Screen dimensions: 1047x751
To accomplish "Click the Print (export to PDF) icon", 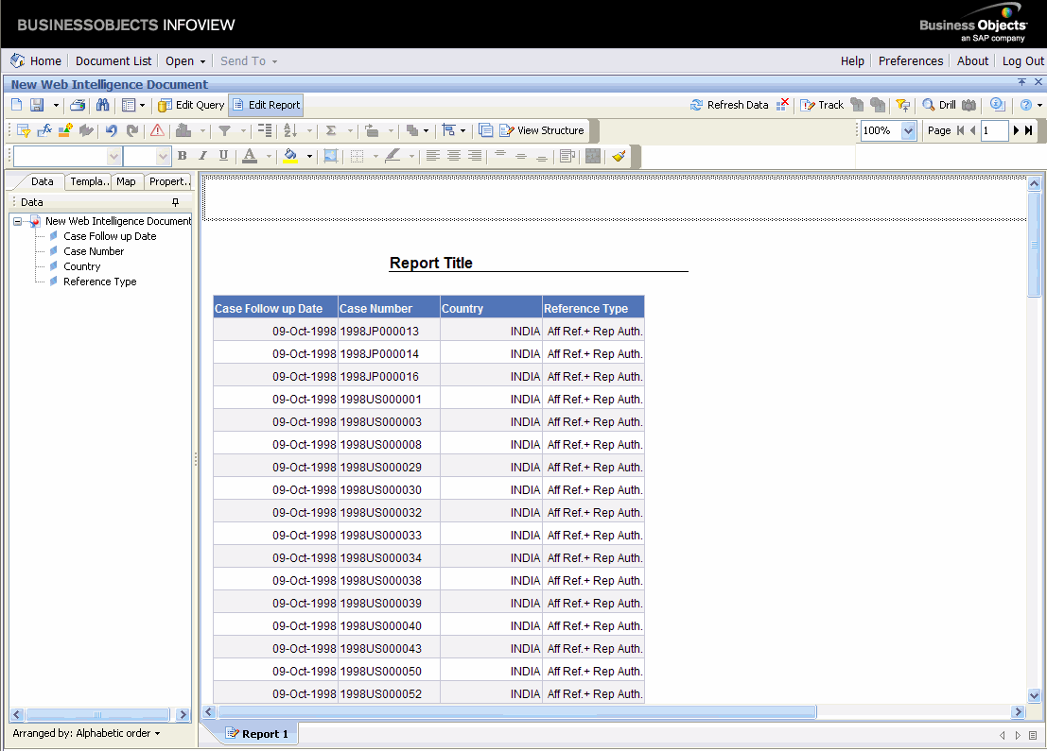I will [79, 105].
